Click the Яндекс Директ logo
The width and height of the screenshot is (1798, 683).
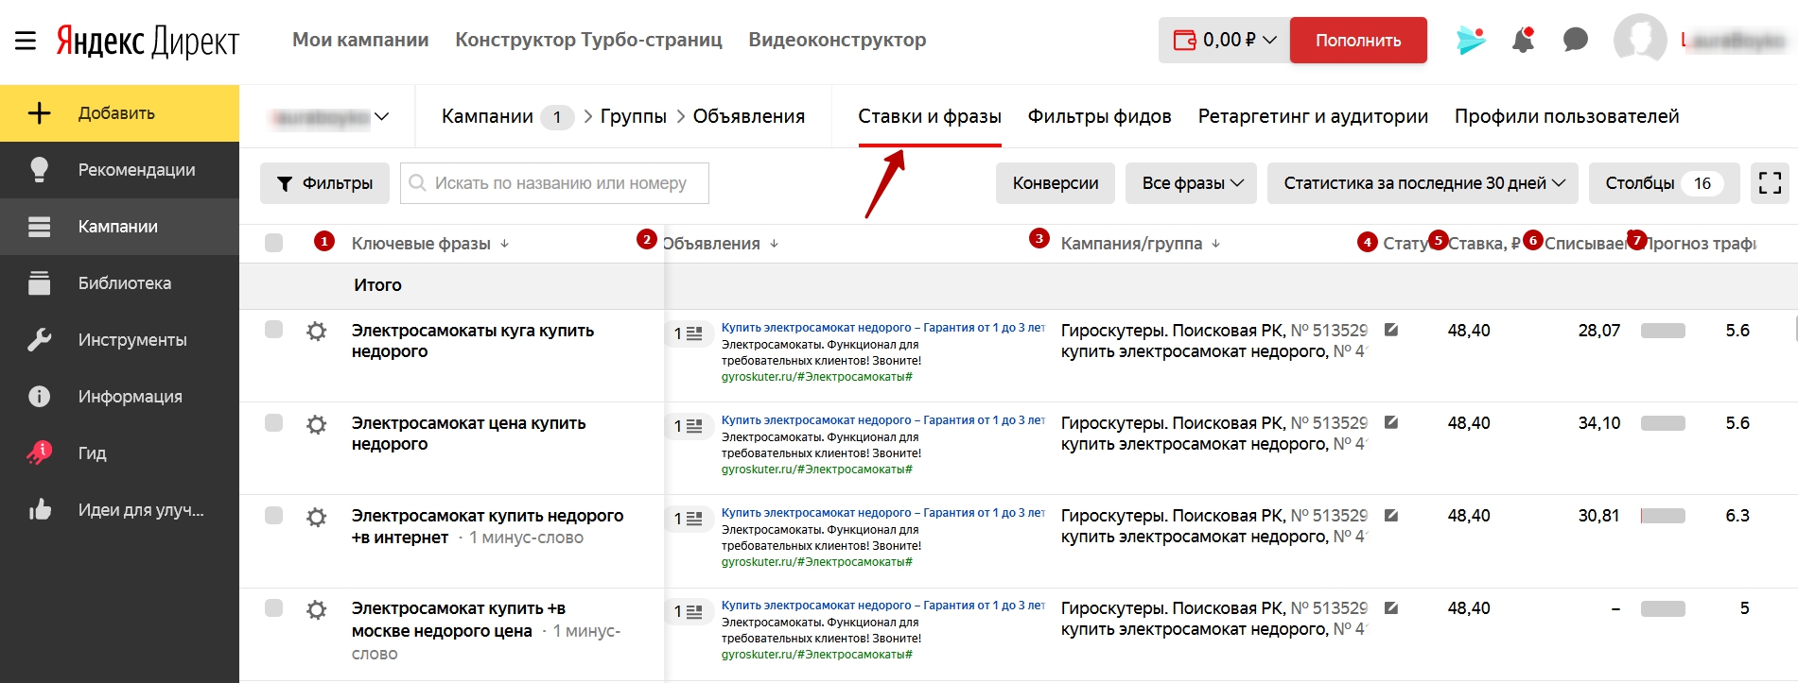(148, 41)
